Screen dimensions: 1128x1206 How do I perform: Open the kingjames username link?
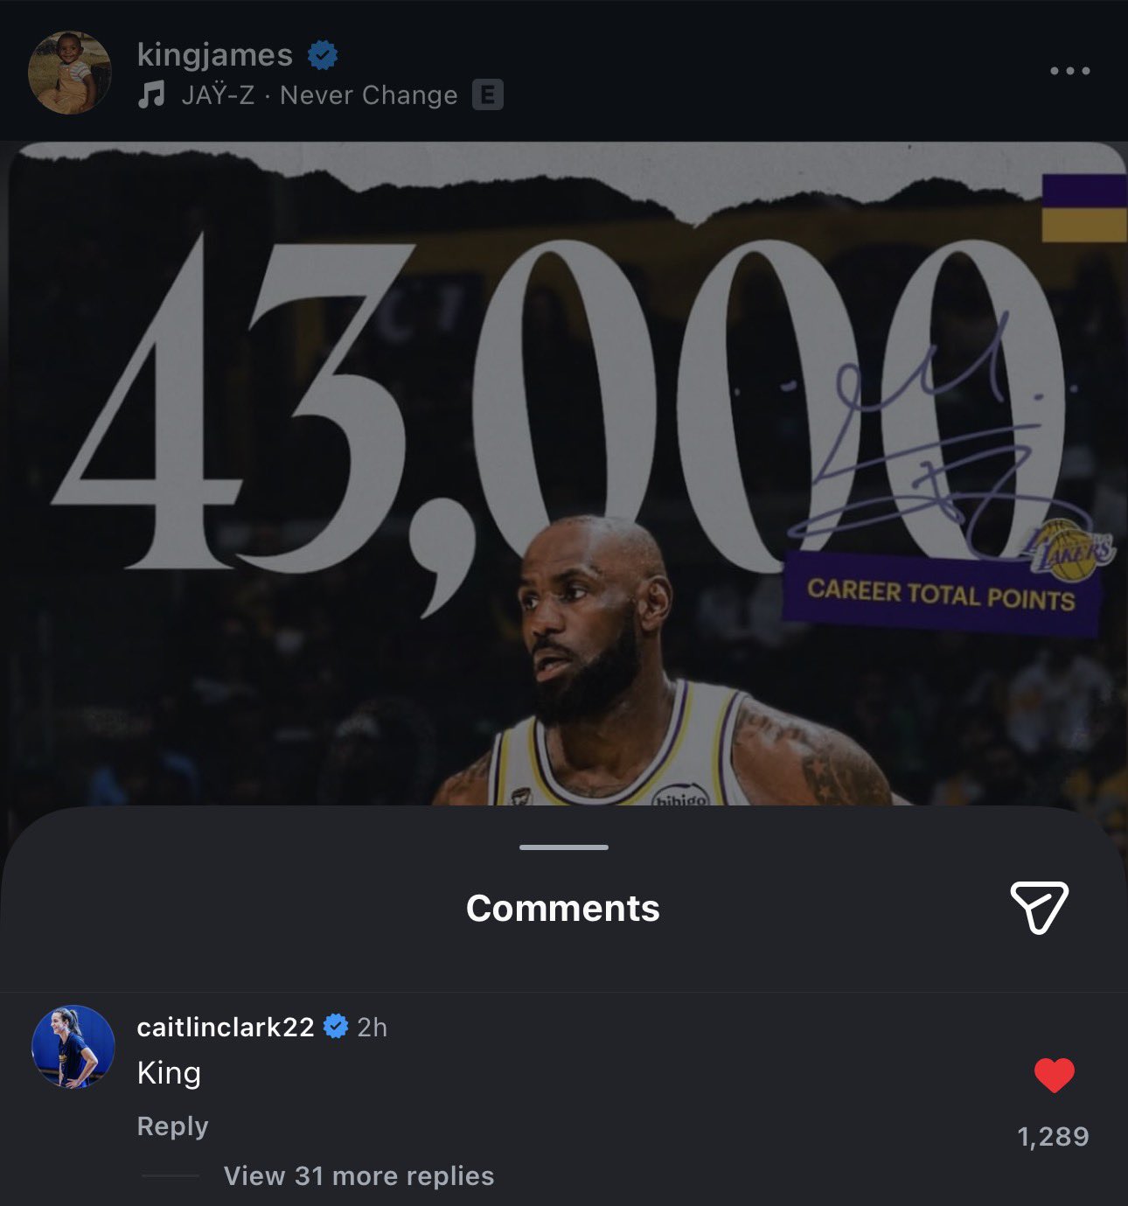214,55
